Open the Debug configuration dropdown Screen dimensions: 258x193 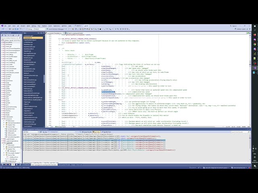pyautogui.click(x=31, y=29)
